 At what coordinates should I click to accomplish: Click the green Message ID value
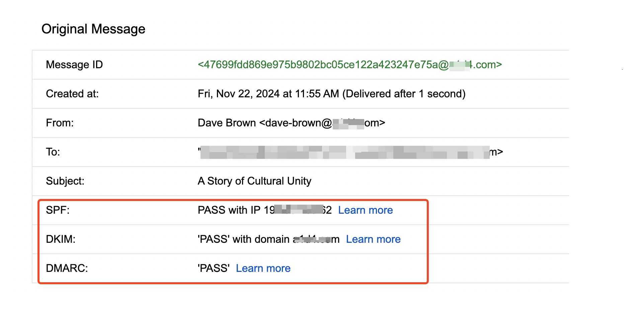pos(349,65)
